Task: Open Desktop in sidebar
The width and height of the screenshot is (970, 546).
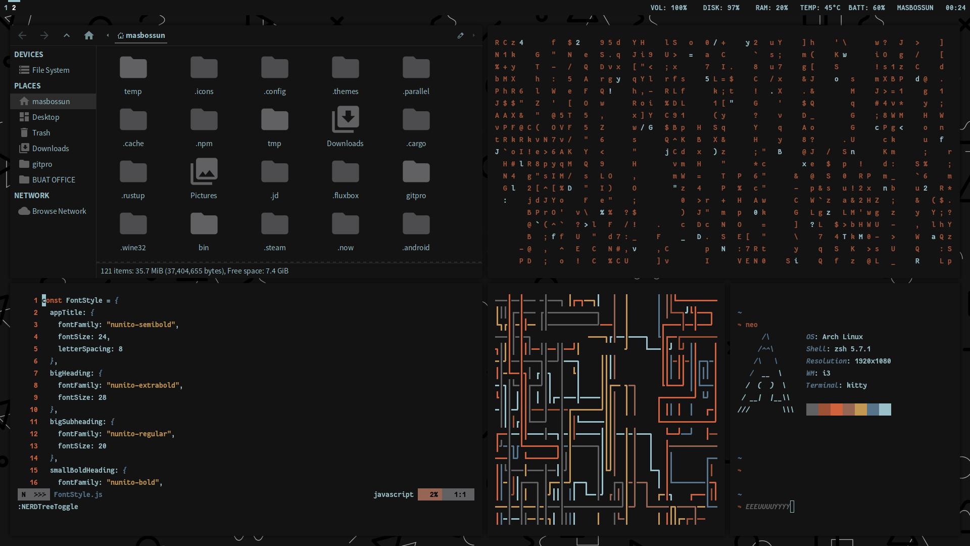Action: tap(53, 117)
